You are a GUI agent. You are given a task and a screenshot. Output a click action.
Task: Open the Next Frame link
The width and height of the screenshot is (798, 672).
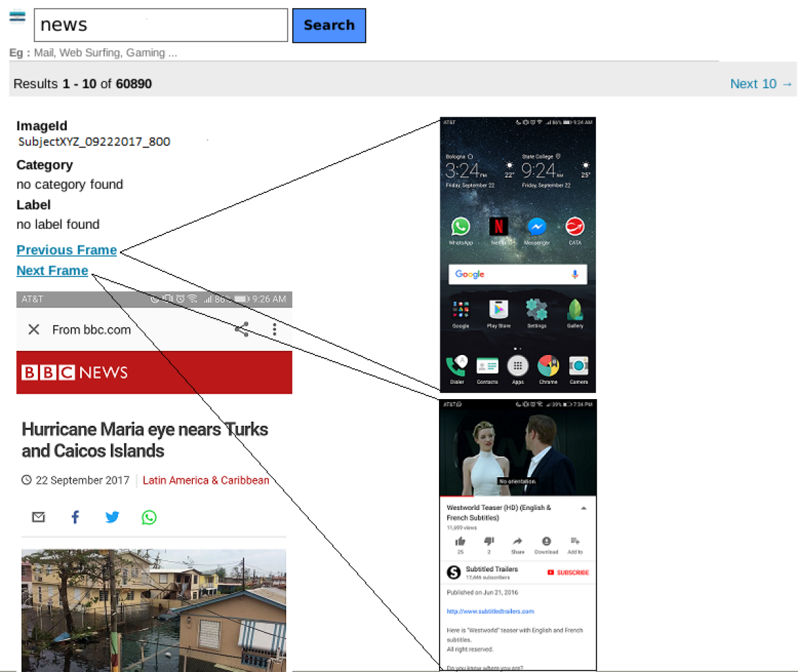click(x=53, y=270)
